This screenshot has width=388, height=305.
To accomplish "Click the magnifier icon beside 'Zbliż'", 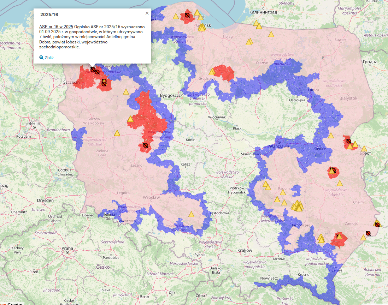I will tap(41, 58).
